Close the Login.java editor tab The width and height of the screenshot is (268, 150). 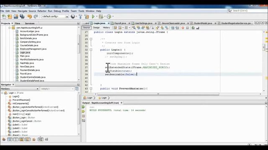[108, 23]
